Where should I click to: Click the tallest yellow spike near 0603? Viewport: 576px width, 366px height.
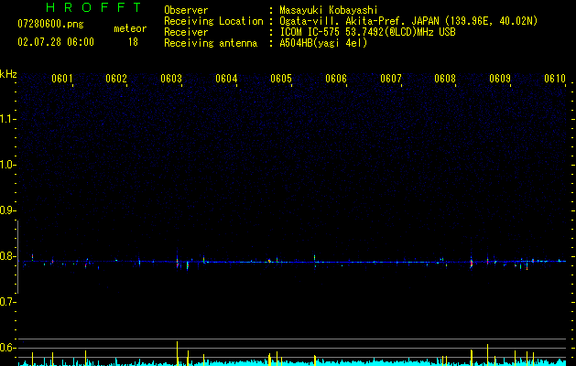tap(177, 353)
